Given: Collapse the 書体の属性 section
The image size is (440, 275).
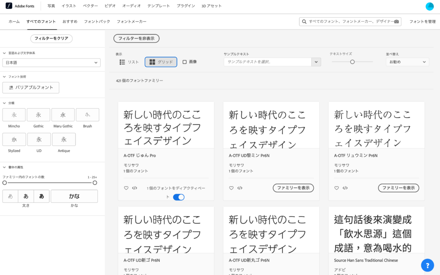Looking at the screenshot, I should point(4,167).
